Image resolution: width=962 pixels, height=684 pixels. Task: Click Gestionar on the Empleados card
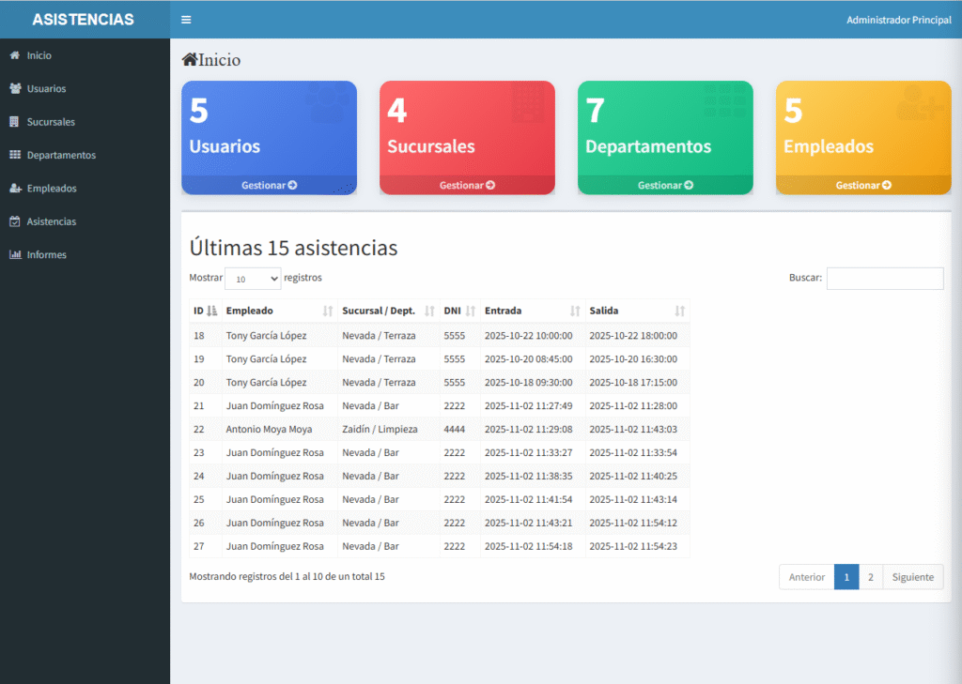[862, 185]
